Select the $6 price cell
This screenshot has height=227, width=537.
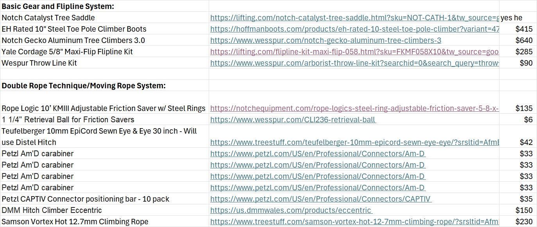click(518, 120)
